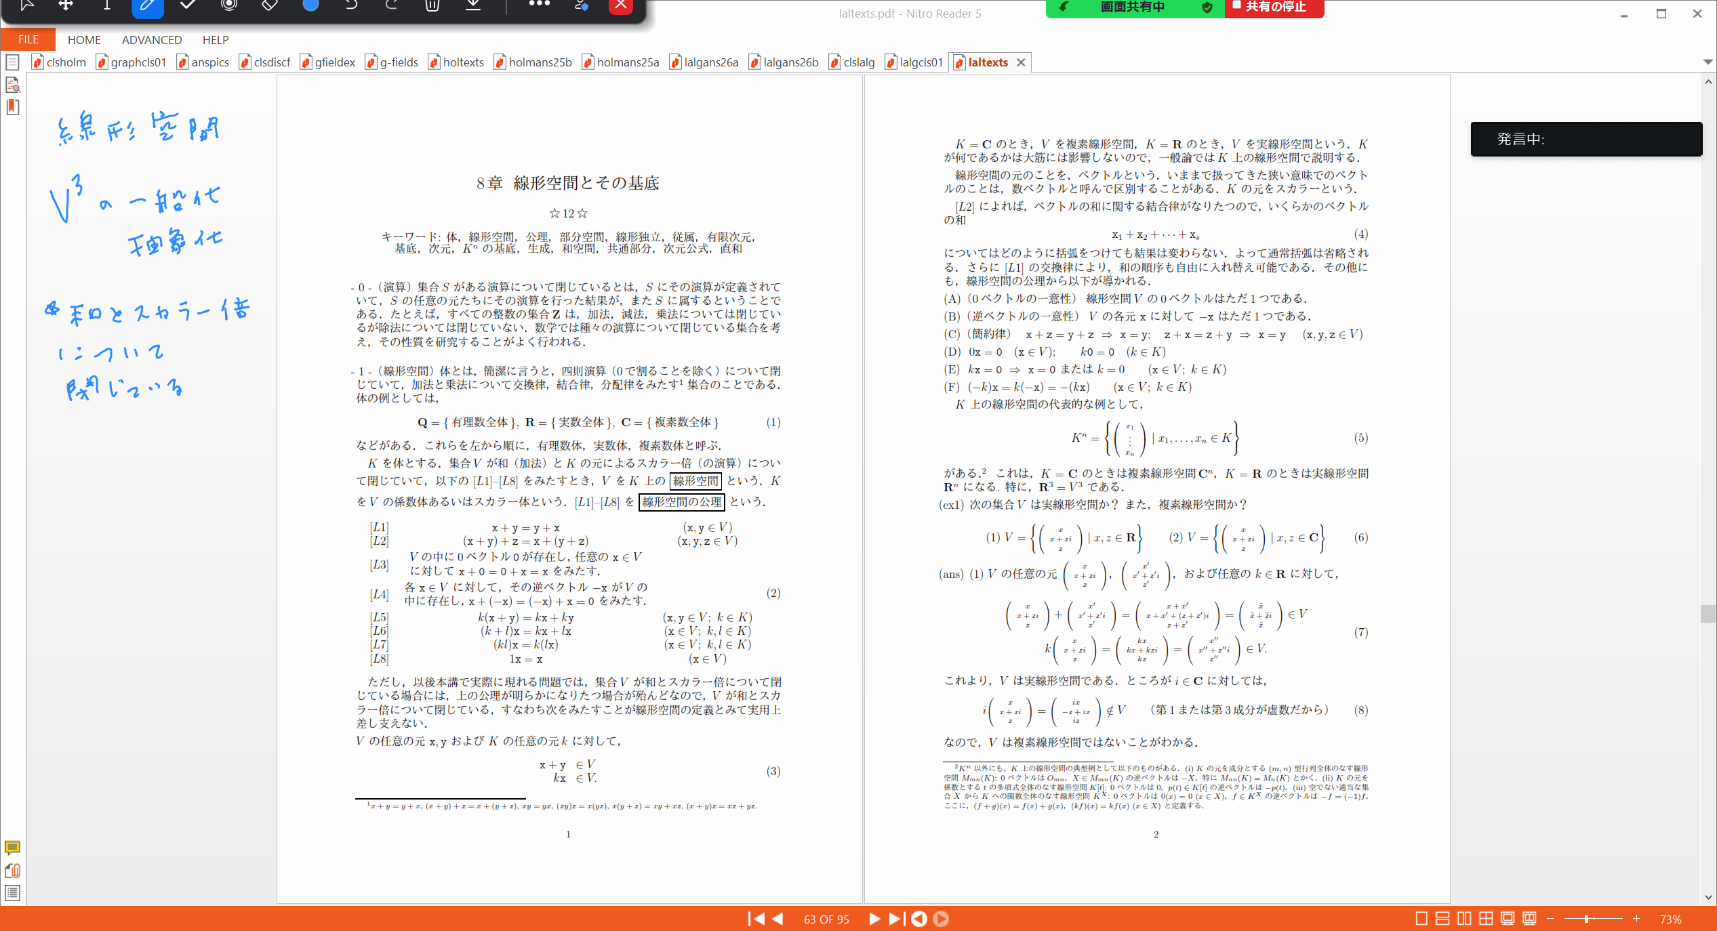This screenshot has height=931, width=1717.
Task: Open the search panel in left sidebar
Action: point(12,85)
